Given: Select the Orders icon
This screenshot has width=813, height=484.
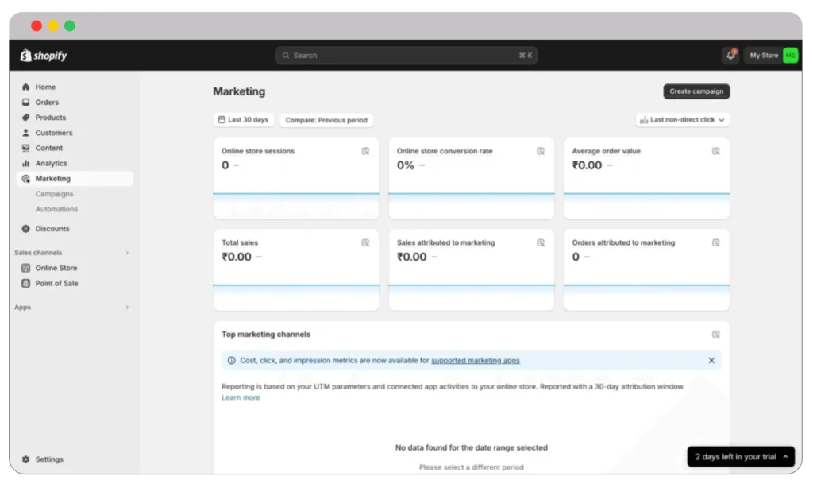Looking at the screenshot, I should [x=25, y=102].
